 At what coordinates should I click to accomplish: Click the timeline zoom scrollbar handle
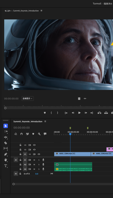tap(14, 184)
